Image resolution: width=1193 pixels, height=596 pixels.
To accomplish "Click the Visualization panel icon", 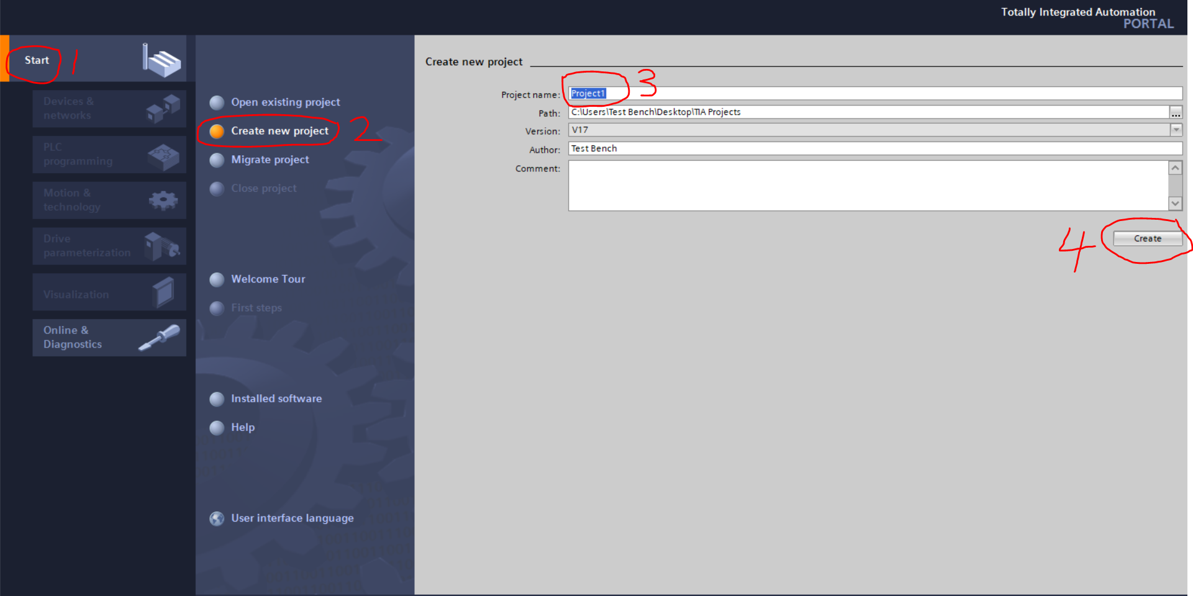I will coord(163,292).
